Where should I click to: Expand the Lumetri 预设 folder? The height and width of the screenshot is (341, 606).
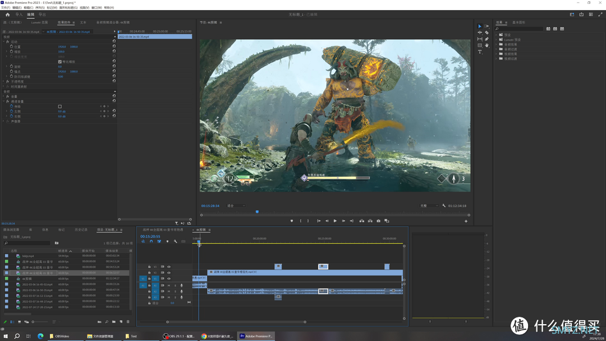tap(496, 39)
